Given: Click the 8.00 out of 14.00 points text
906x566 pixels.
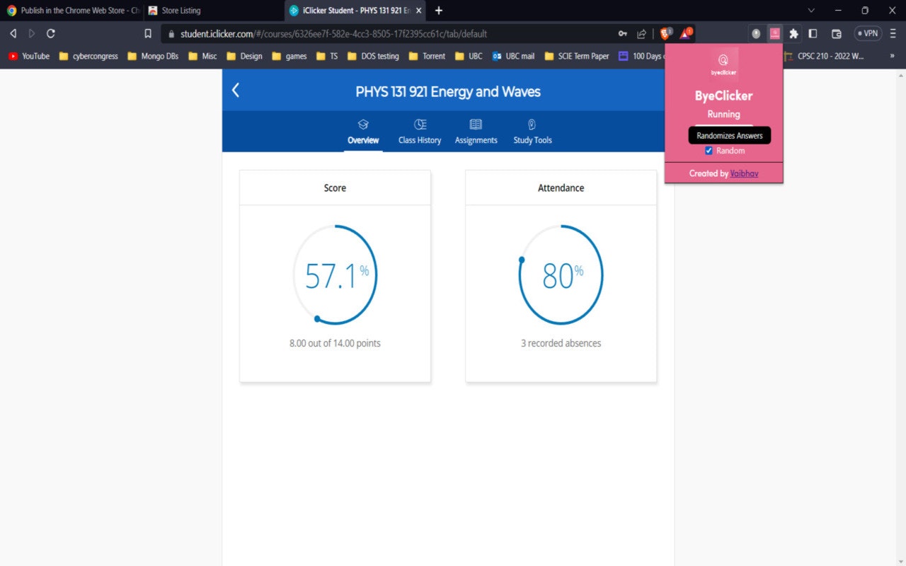Looking at the screenshot, I should [x=335, y=343].
